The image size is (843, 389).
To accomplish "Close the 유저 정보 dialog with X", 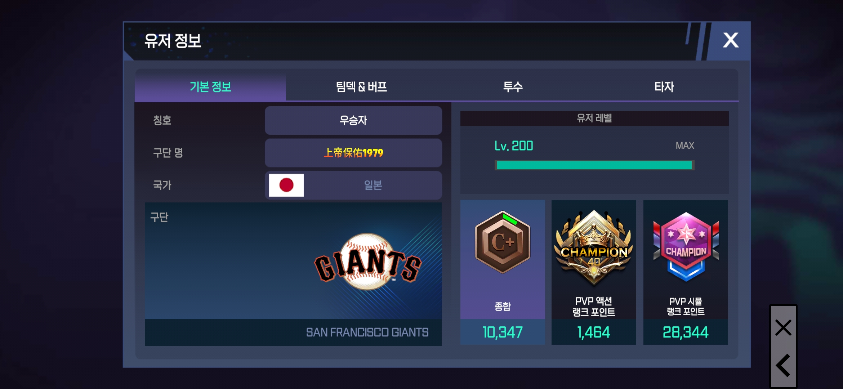I will (731, 40).
